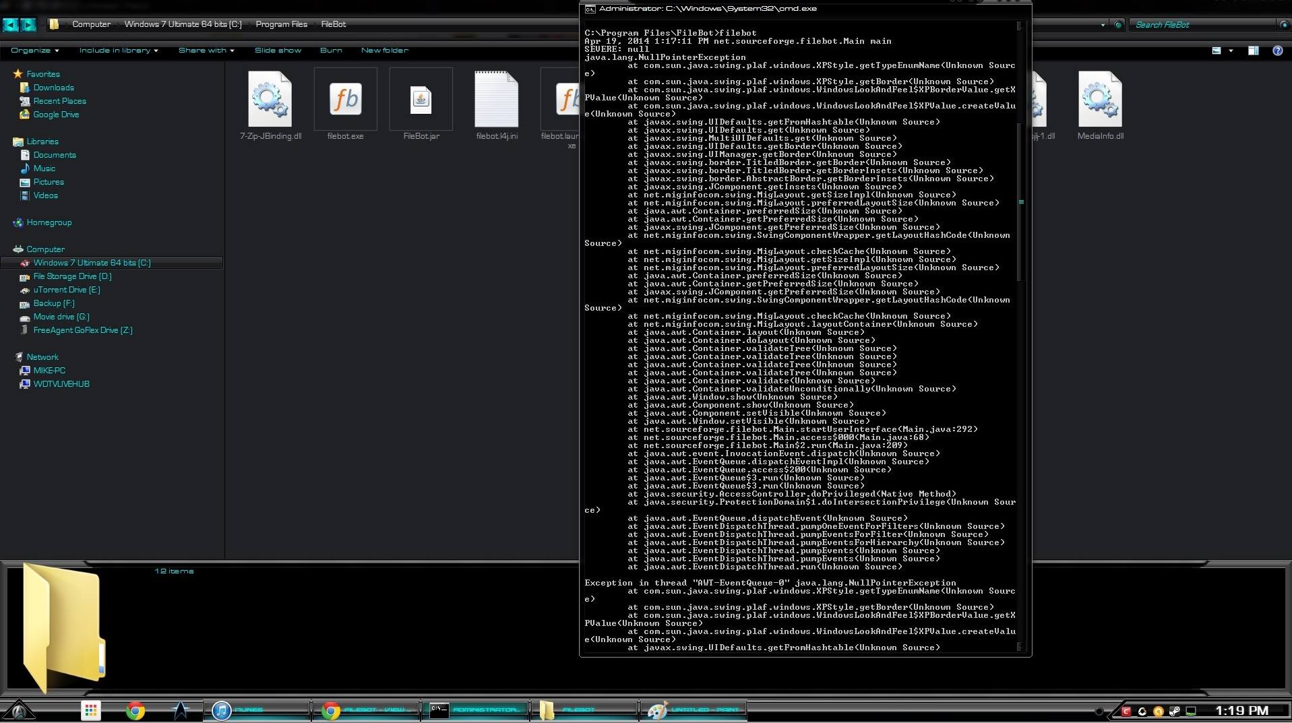
Task: Toggle the preview pane button
Action: 1253,51
